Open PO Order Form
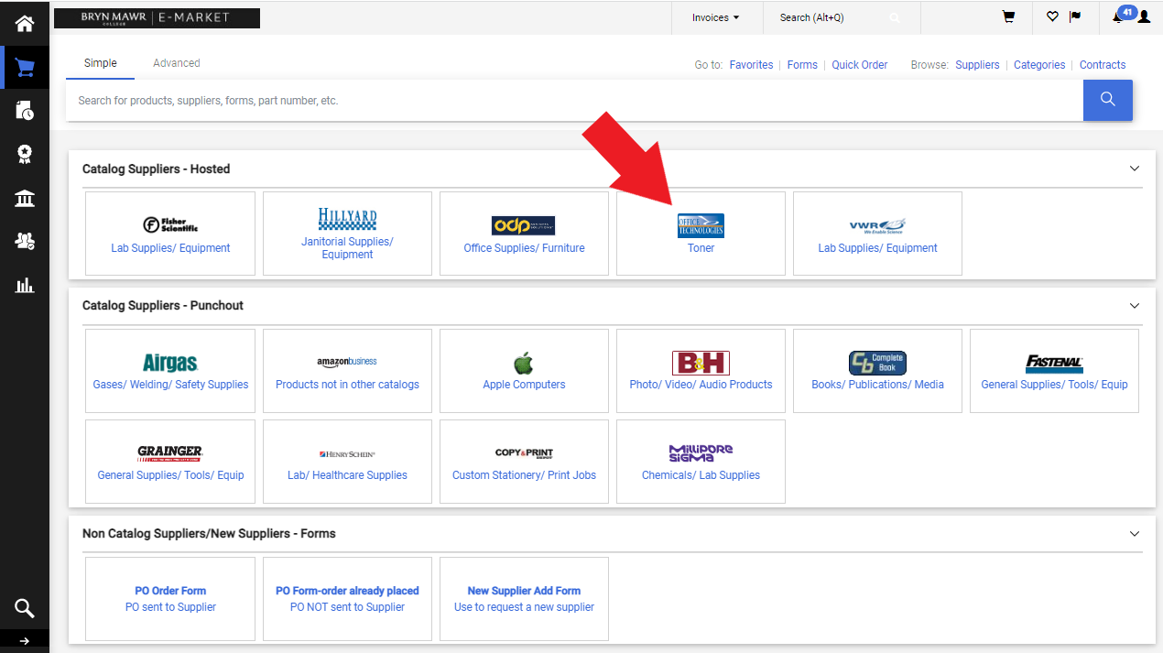The height and width of the screenshot is (653, 1163). pos(170,599)
